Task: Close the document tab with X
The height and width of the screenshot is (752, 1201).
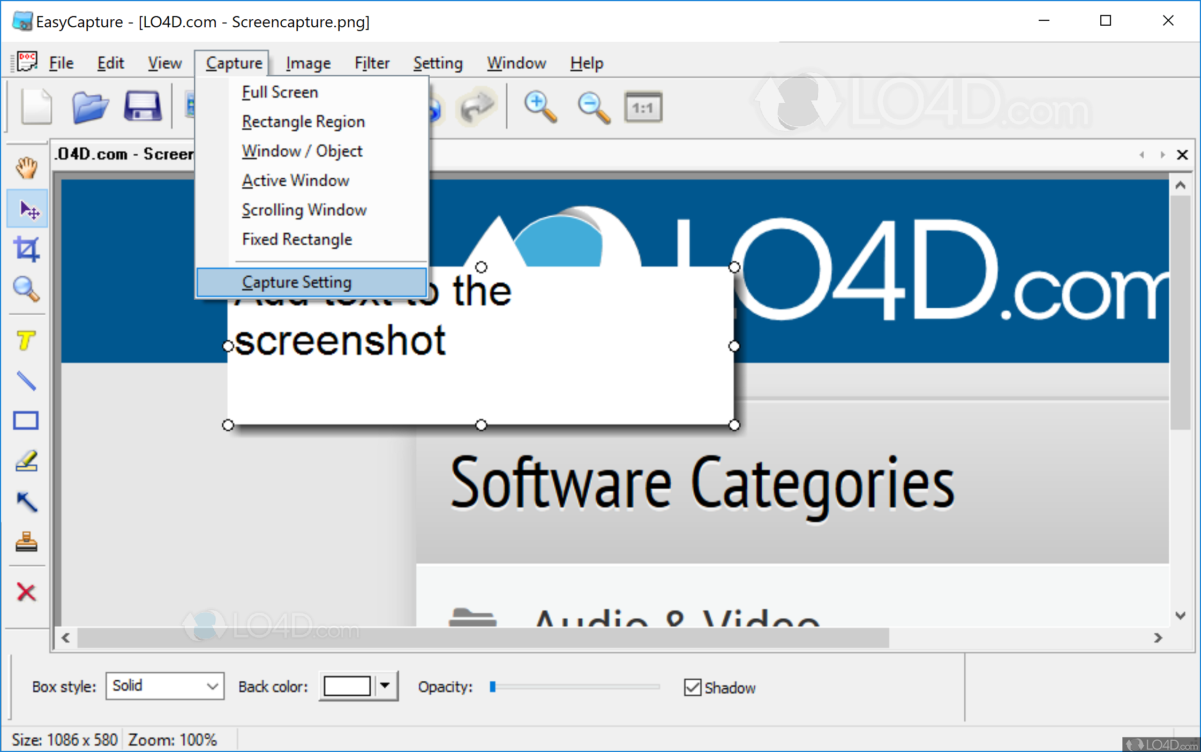Action: pos(1182,155)
